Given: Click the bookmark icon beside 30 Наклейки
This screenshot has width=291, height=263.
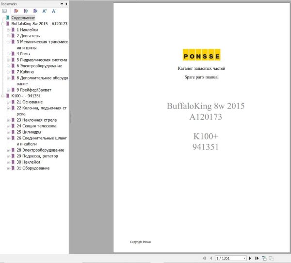Looking at the screenshot, I should tap(13, 162).
